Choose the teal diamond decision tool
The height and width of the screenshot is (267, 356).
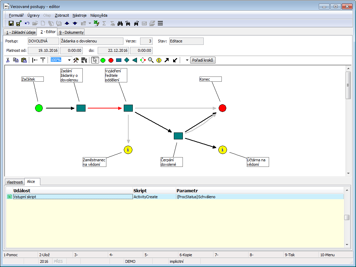[x=127, y=60]
